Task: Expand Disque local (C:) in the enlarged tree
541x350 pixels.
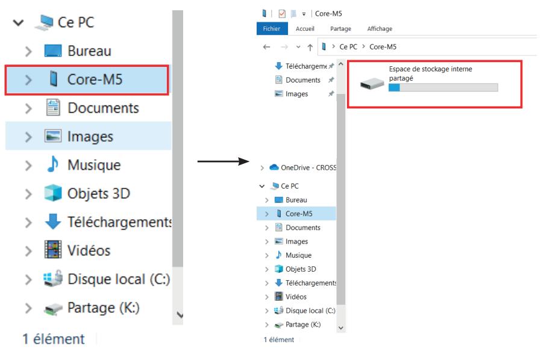Action: 28,280
